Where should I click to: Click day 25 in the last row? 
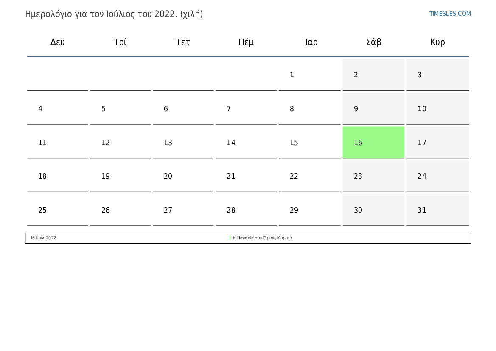pos(58,210)
